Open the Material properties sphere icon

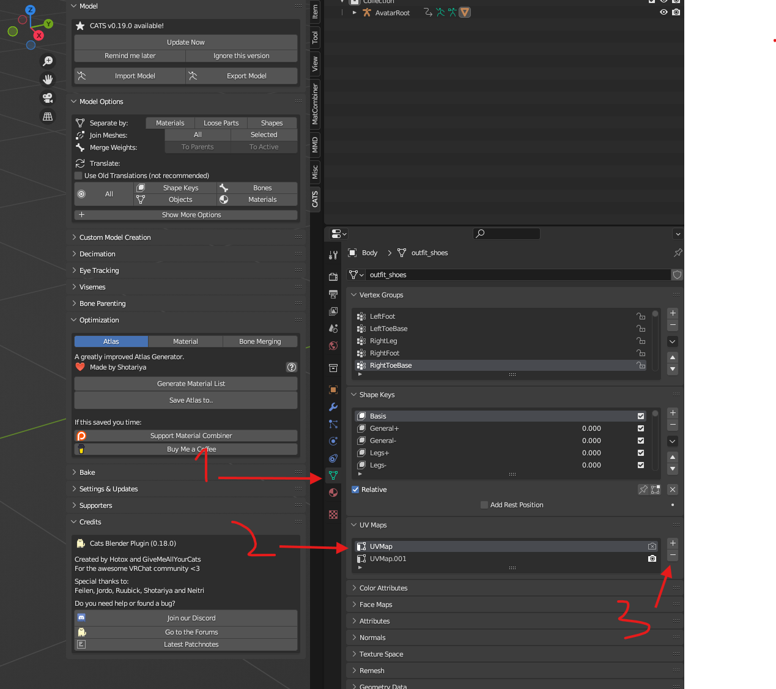tap(333, 493)
